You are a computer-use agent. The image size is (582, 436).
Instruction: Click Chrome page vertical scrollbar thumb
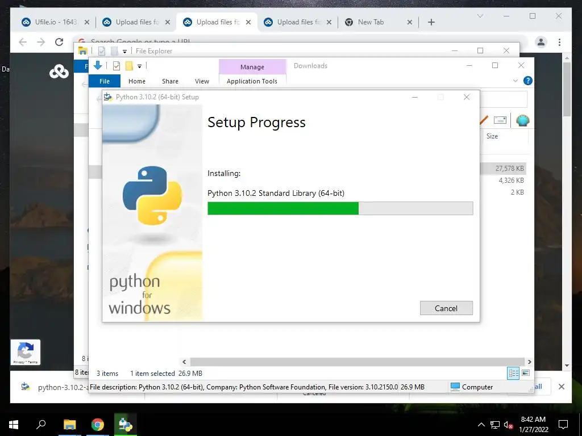click(x=567, y=89)
